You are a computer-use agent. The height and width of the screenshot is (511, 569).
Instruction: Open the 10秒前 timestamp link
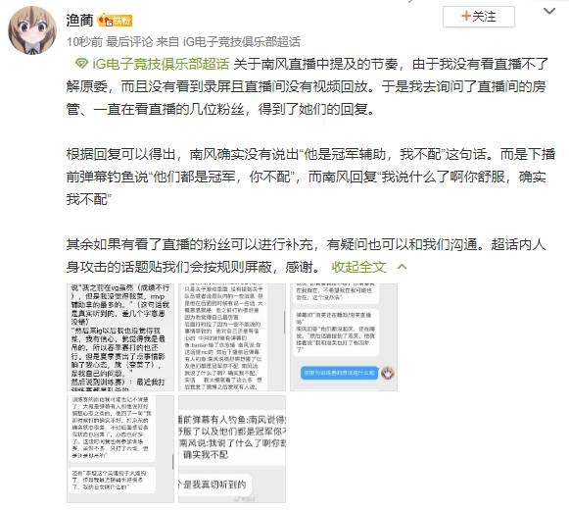[x=84, y=42]
